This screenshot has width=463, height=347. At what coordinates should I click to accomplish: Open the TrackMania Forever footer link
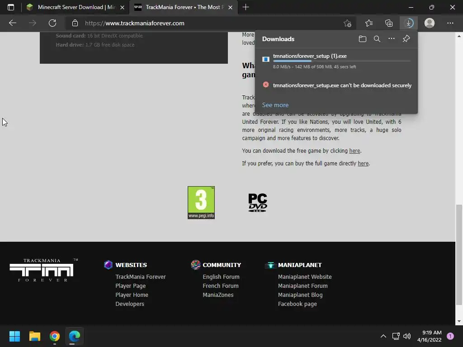point(140,277)
